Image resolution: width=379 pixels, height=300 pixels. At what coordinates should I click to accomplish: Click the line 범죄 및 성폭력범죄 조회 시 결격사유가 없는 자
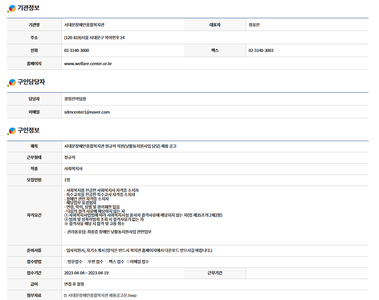pos(104,219)
